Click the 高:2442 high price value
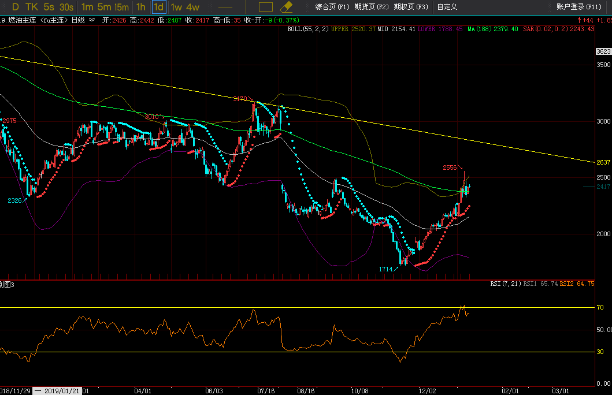 (x=142, y=20)
